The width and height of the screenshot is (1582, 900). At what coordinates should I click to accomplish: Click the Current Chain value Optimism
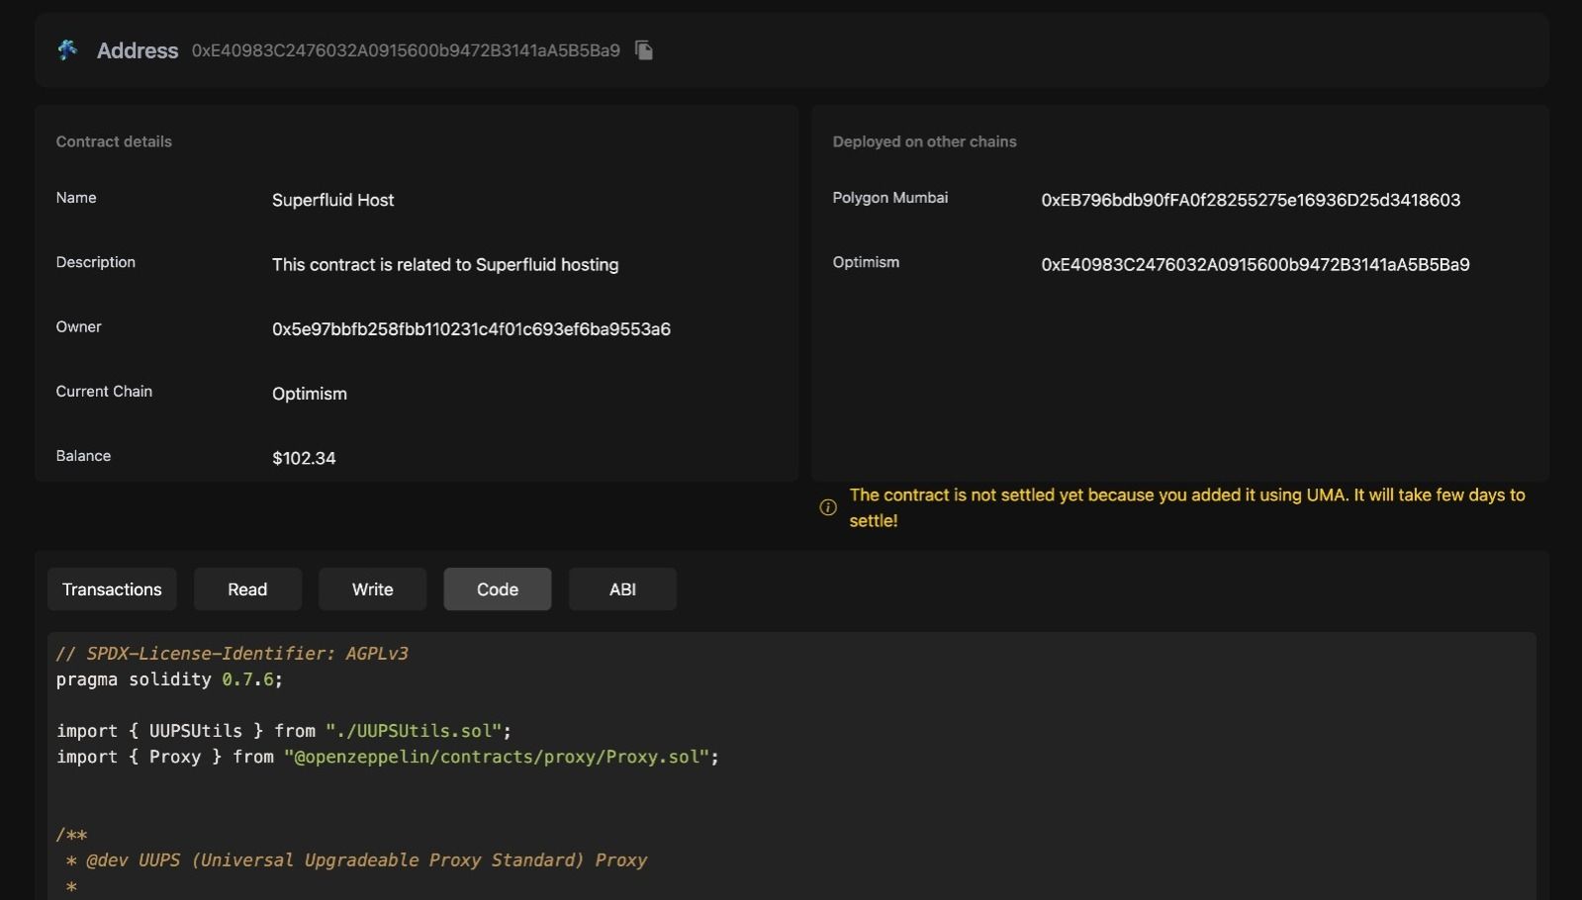[310, 394]
